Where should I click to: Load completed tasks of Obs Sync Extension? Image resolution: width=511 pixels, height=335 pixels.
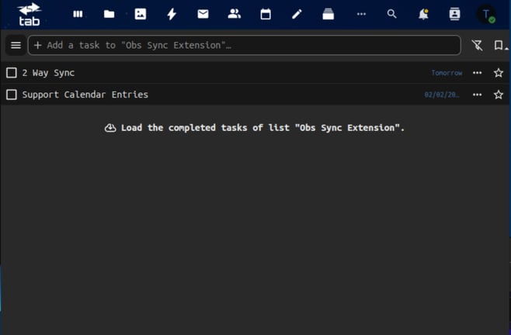pos(255,128)
